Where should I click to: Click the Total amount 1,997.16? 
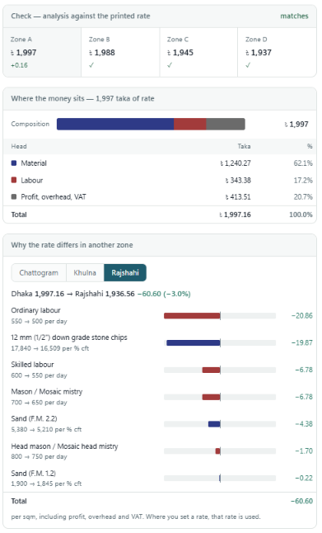[236, 215]
